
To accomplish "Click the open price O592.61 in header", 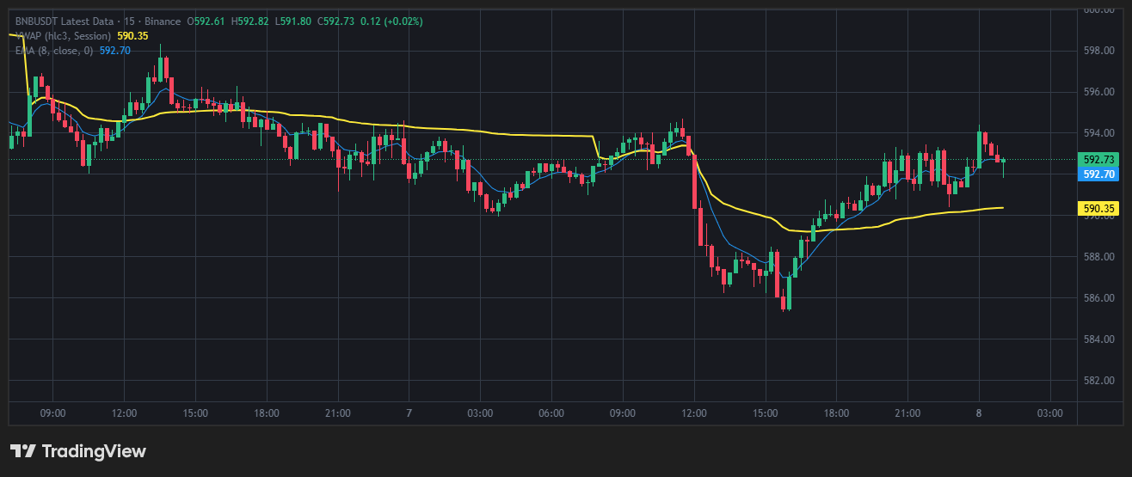I will tap(206, 21).
